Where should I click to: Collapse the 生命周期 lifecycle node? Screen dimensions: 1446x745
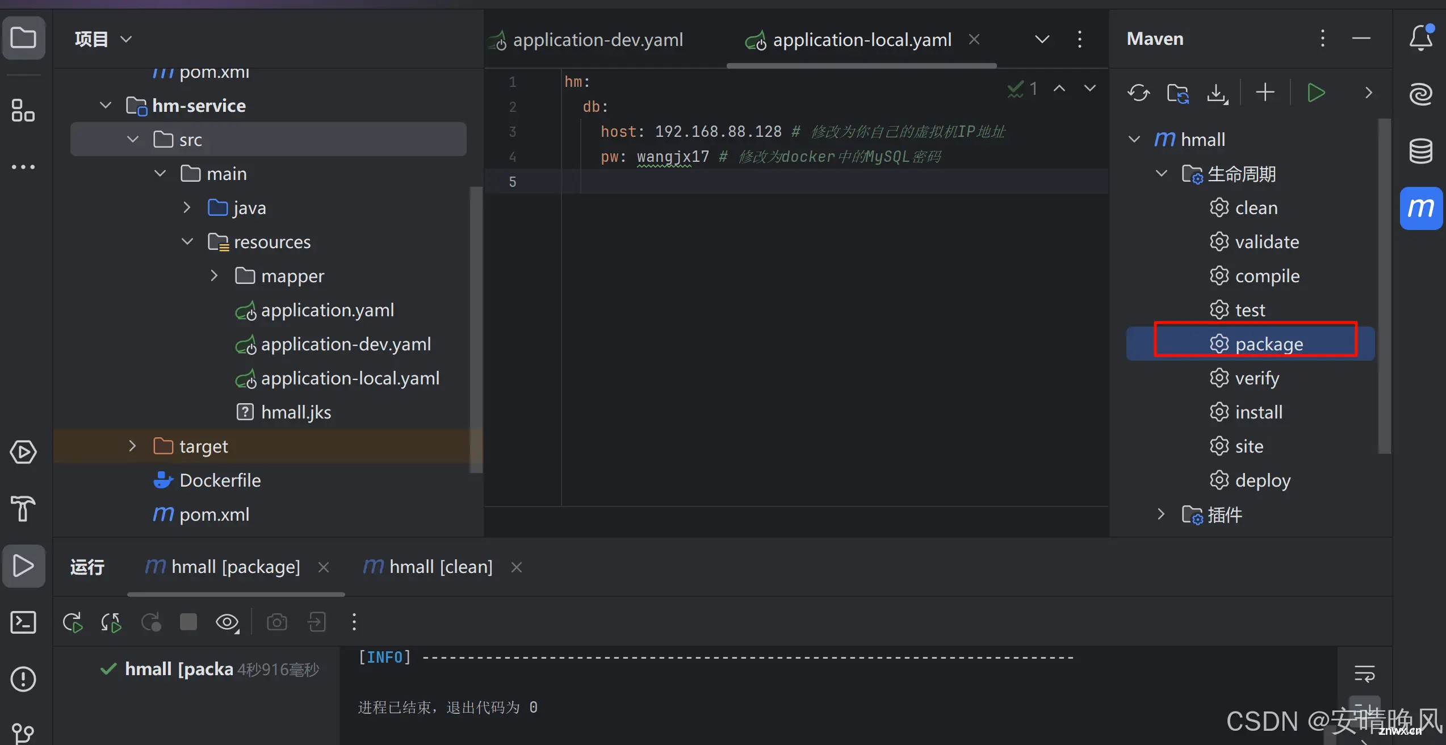1162,173
